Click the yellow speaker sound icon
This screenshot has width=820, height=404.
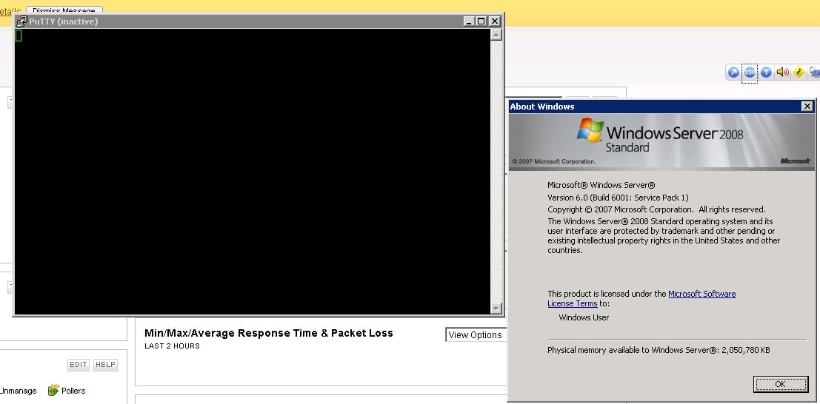[x=782, y=72]
